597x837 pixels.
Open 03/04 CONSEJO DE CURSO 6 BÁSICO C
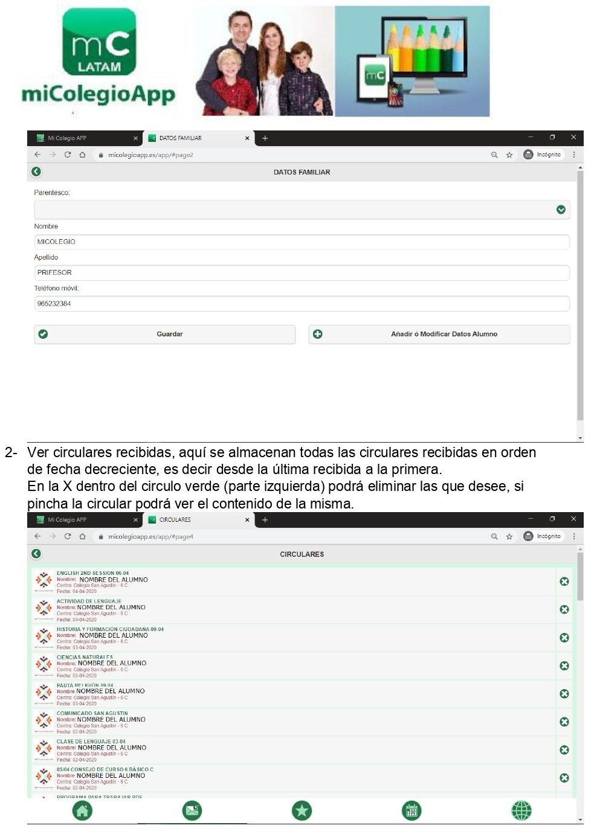tap(294, 778)
